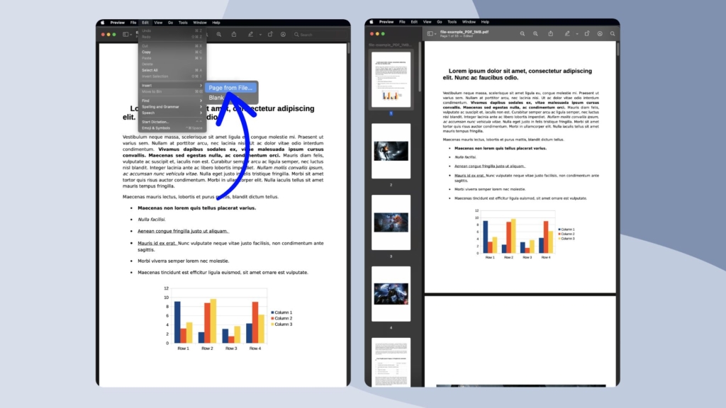The image size is (726, 408).
Task: Choose Start Dictation… in Edit menu
Action: (x=172, y=122)
